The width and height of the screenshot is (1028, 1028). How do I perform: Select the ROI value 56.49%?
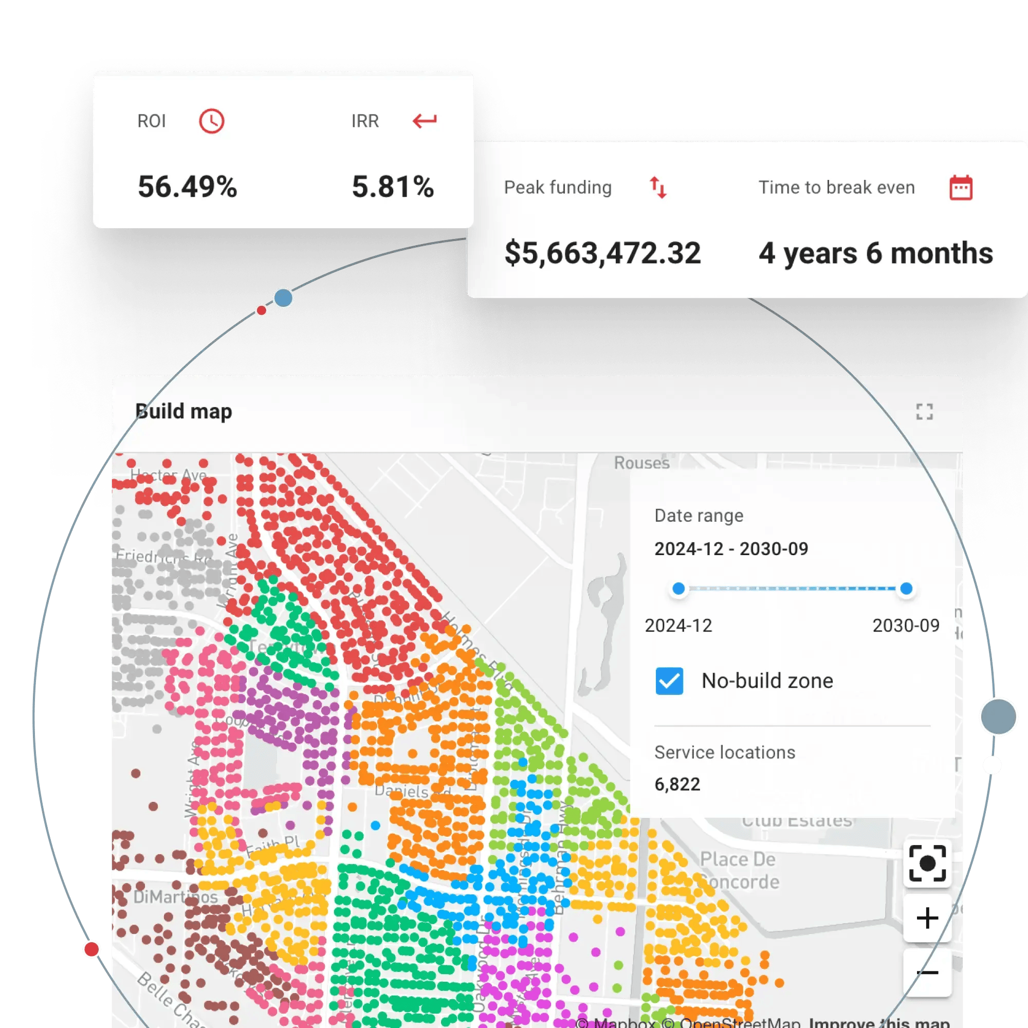(x=187, y=187)
